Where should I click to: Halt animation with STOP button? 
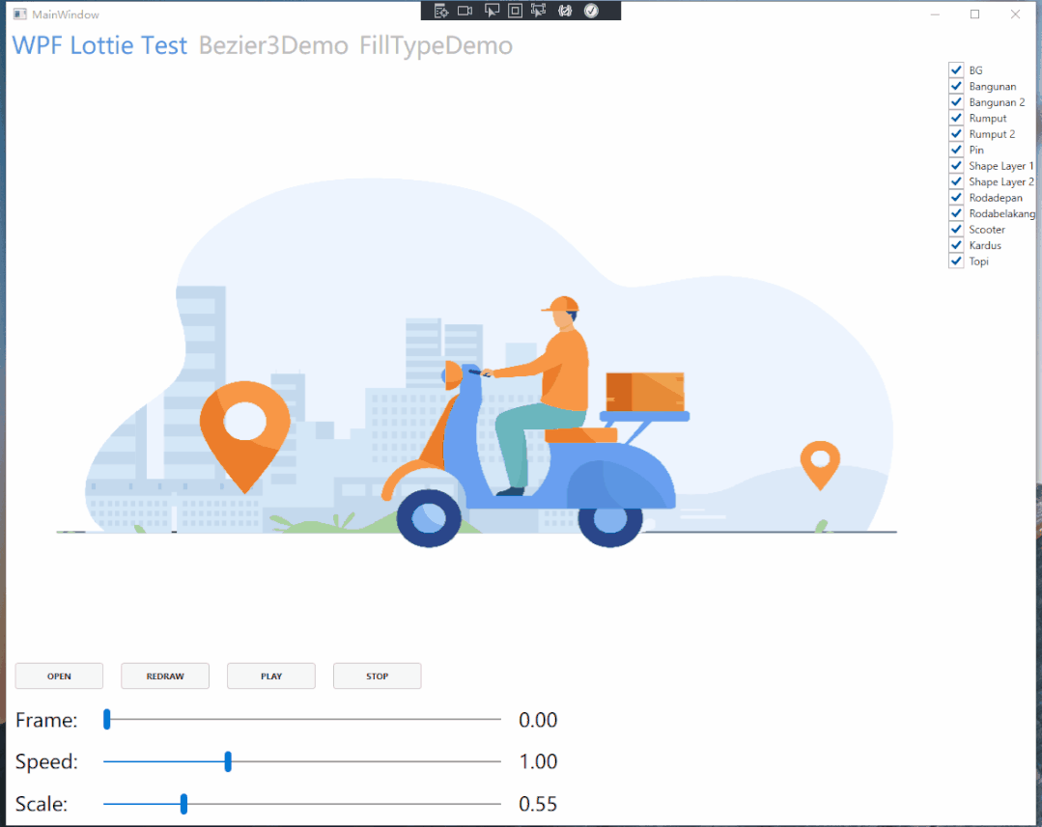377,675
